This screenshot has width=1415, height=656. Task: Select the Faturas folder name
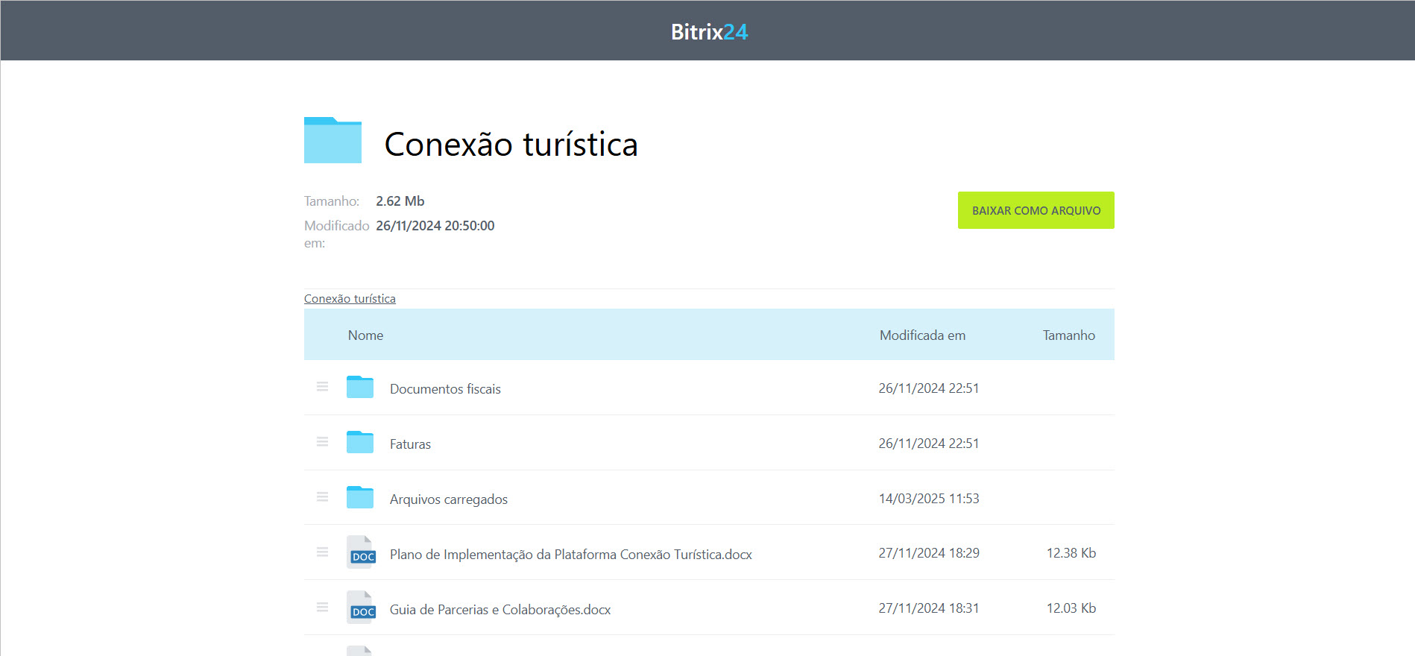coord(410,444)
